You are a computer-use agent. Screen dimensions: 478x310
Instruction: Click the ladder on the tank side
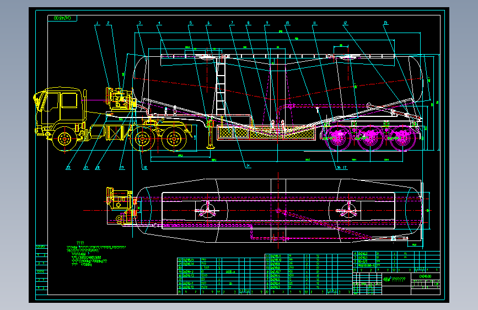[x=221, y=87]
